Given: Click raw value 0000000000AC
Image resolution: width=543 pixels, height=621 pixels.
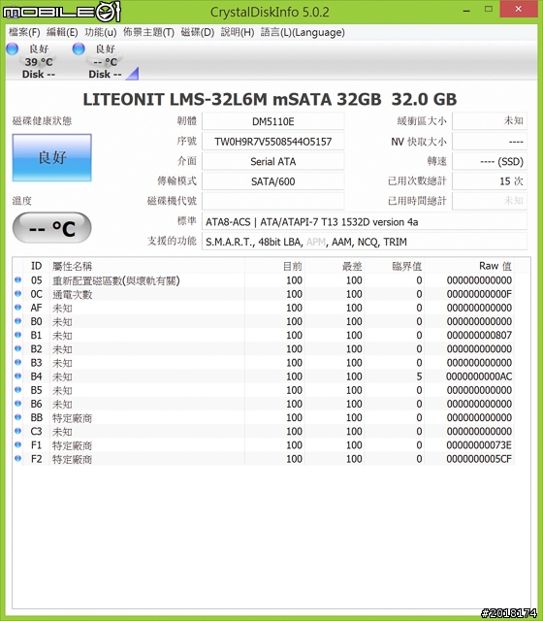Looking at the screenshot, I should click(x=479, y=376).
